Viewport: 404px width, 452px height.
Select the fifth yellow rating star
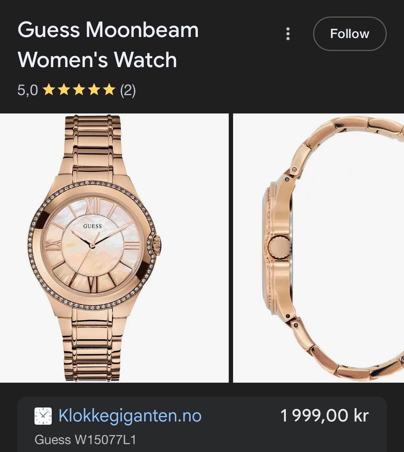(109, 90)
